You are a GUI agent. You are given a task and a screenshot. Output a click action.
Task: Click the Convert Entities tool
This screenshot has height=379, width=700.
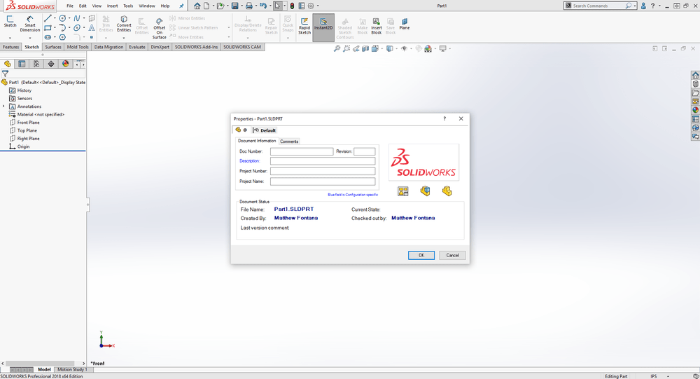coord(124,24)
